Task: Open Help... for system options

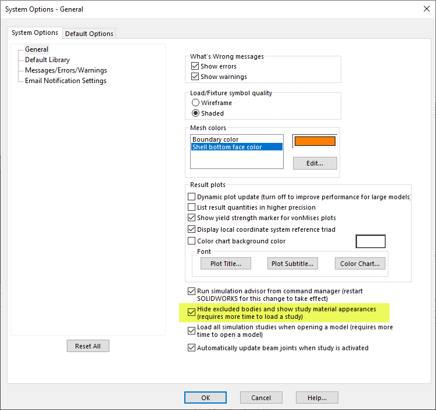Action: pos(317,397)
